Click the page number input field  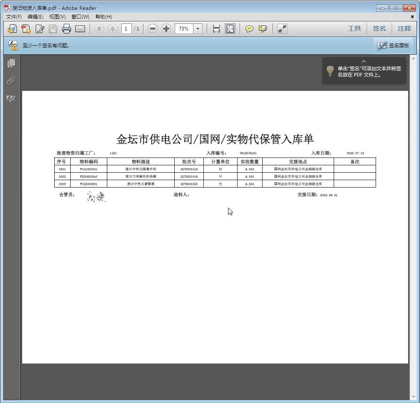click(126, 29)
